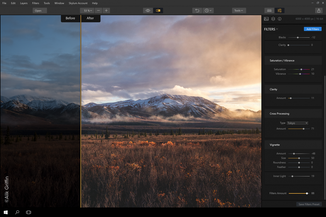Click the Before label on the image
326x217 pixels.
(x=70, y=18)
